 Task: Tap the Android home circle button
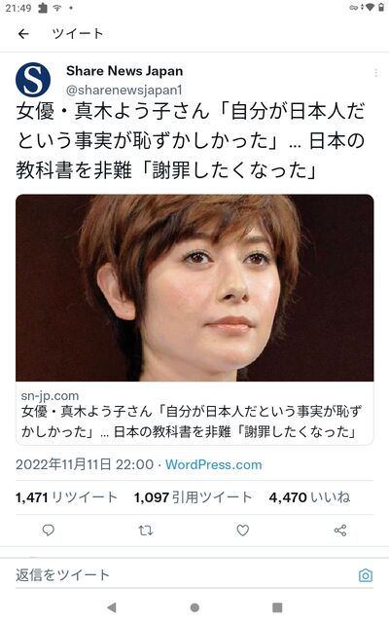194,607
